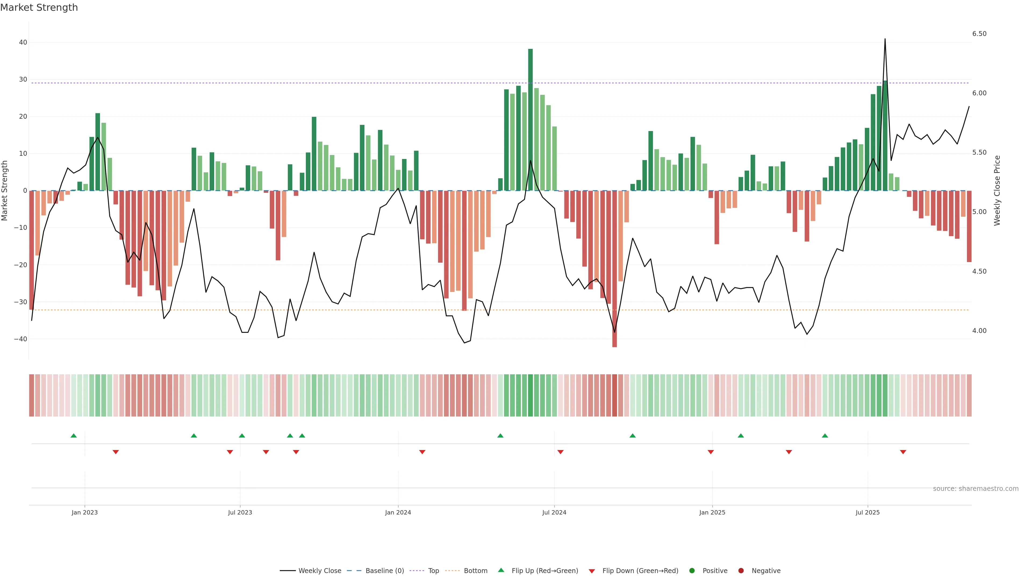Click the red flip-down marker just after Jul 2024
The height and width of the screenshot is (580, 1032).
pos(560,452)
